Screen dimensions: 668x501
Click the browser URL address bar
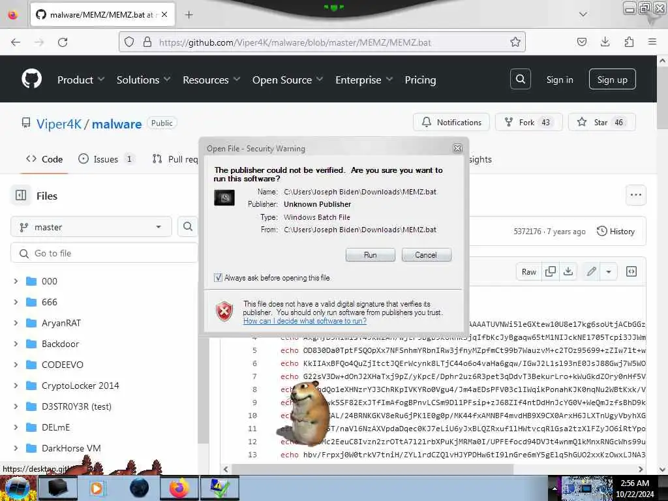click(322, 42)
